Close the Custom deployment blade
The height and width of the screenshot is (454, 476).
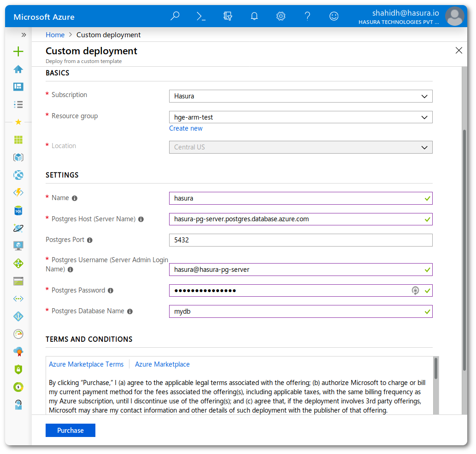tap(458, 50)
